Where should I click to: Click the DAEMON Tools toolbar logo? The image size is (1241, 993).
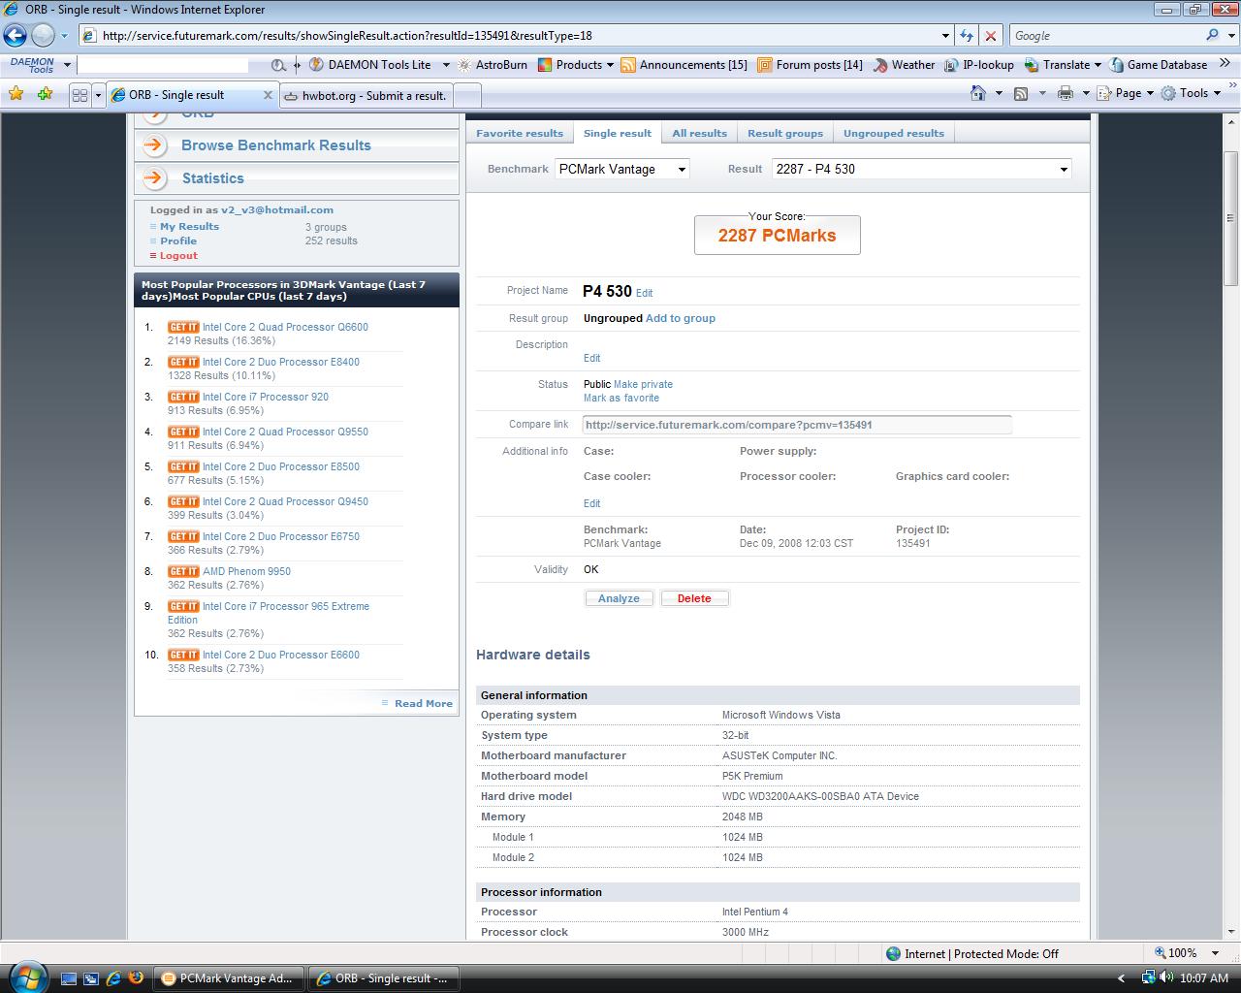[x=32, y=65]
